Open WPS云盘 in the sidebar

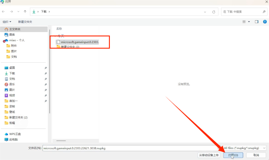(x=15, y=134)
